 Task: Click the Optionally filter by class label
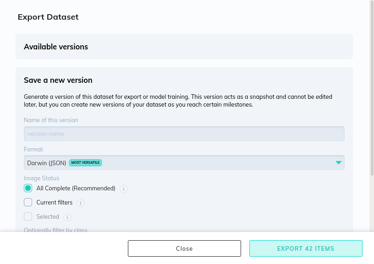pyautogui.click(x=55, y=230)
